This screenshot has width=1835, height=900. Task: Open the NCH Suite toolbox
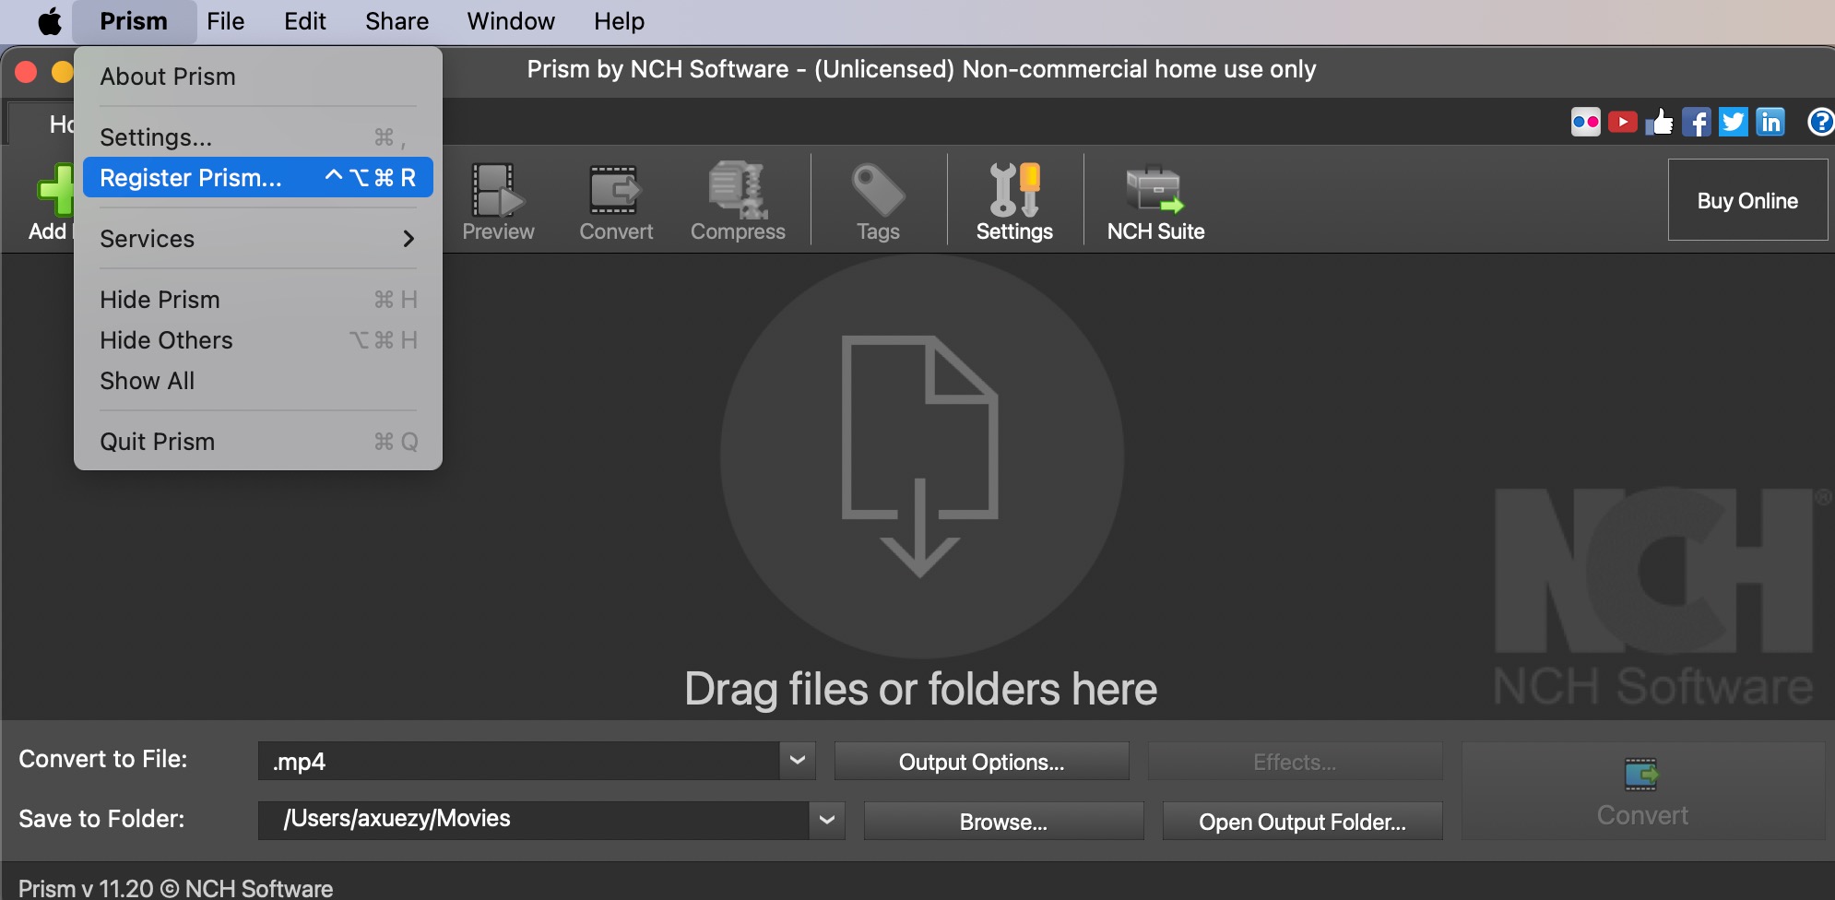tap(1154, 190)
